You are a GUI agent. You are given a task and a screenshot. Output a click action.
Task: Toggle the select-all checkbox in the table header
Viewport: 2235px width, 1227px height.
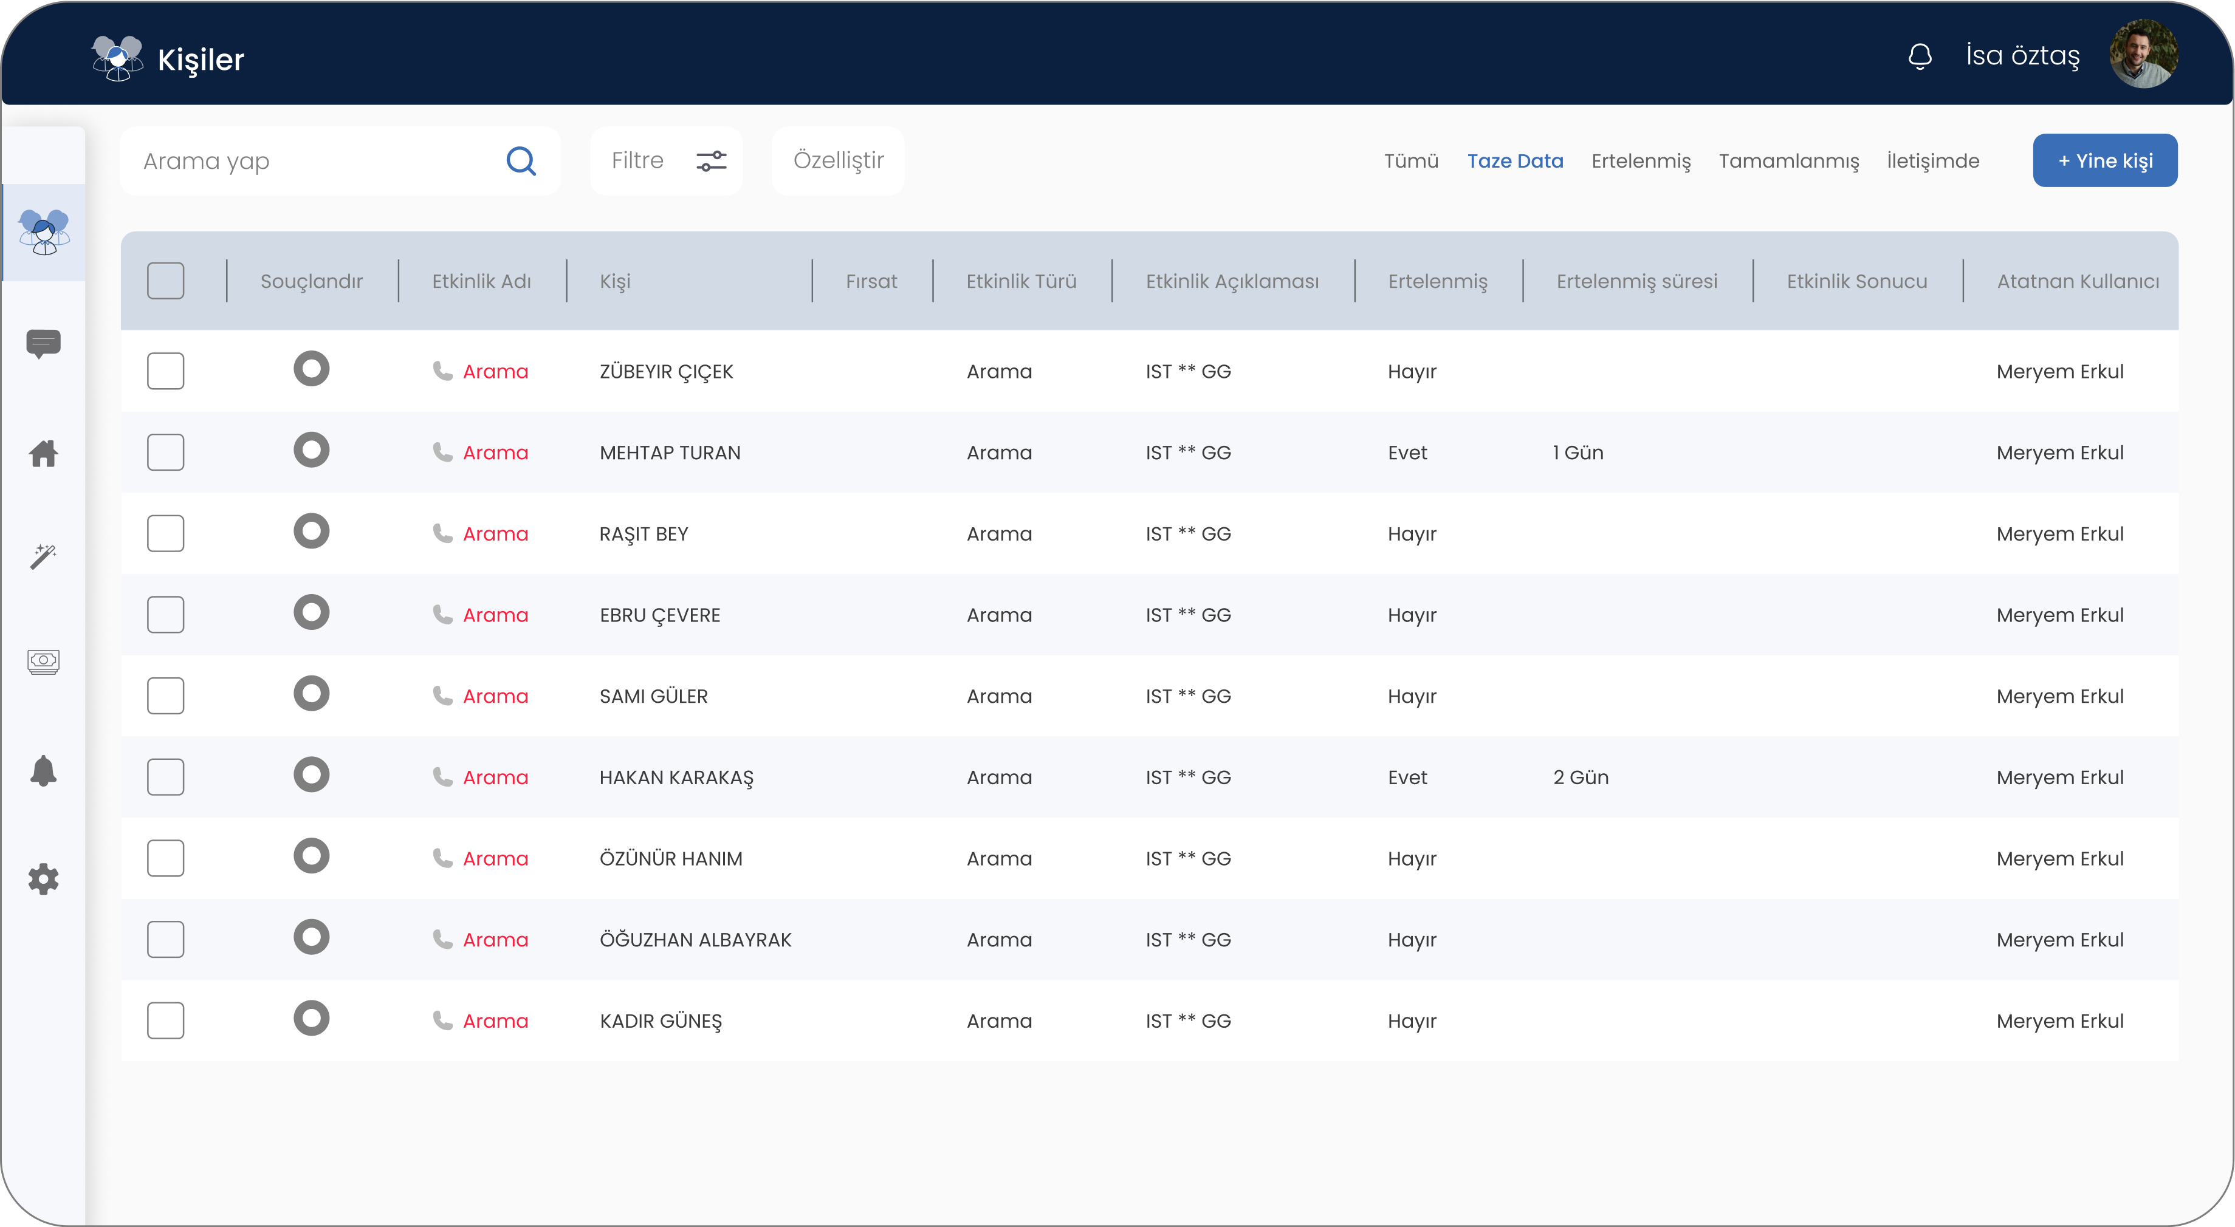166,281
